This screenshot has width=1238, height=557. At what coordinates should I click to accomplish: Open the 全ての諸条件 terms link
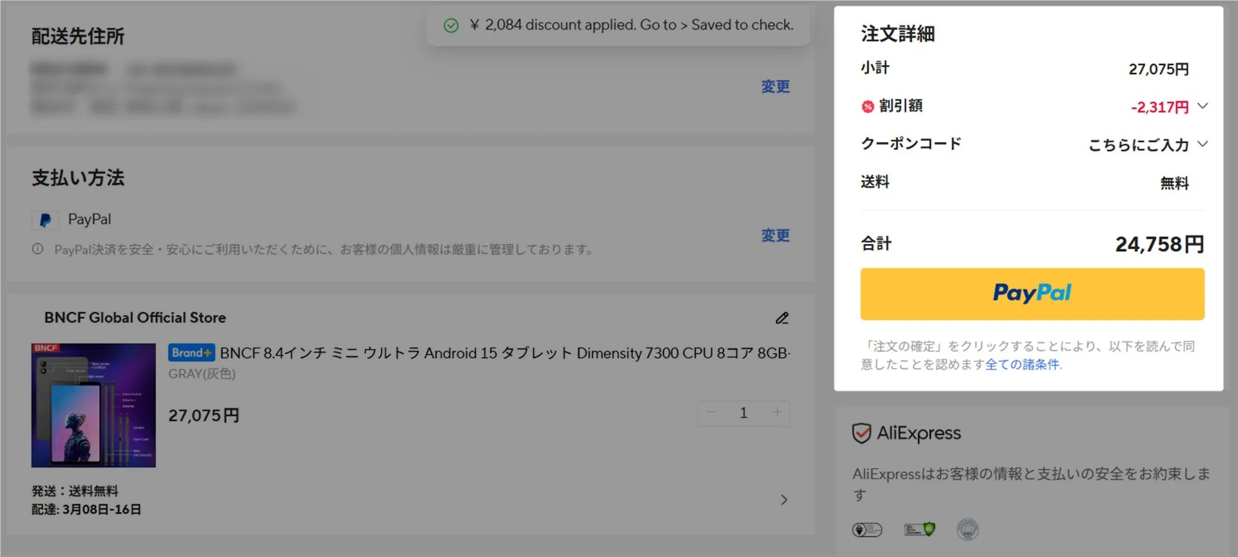1022,364
